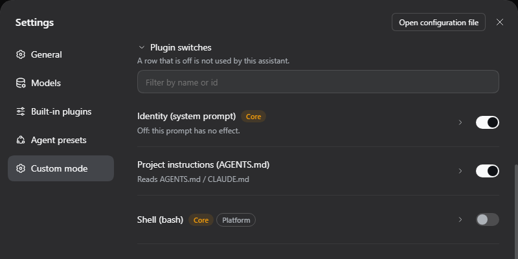Open the Models settings section
The width and height of the screenshot is (518, 259).
[61, 83]
